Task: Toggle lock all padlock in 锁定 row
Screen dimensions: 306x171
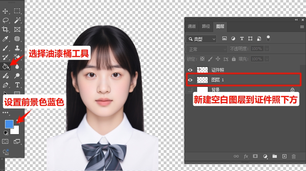Action: pyautogui.click(x=234, y=59)
